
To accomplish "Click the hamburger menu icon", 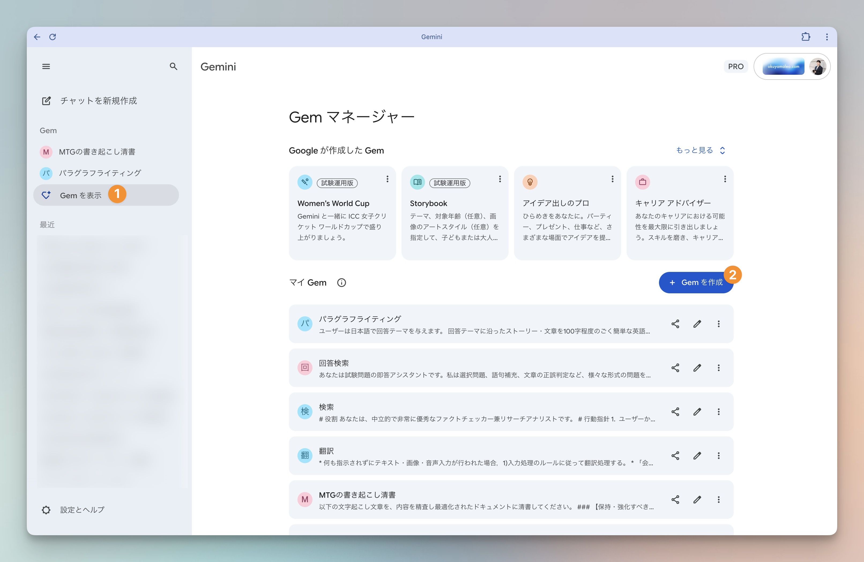I will coord(46,66).
